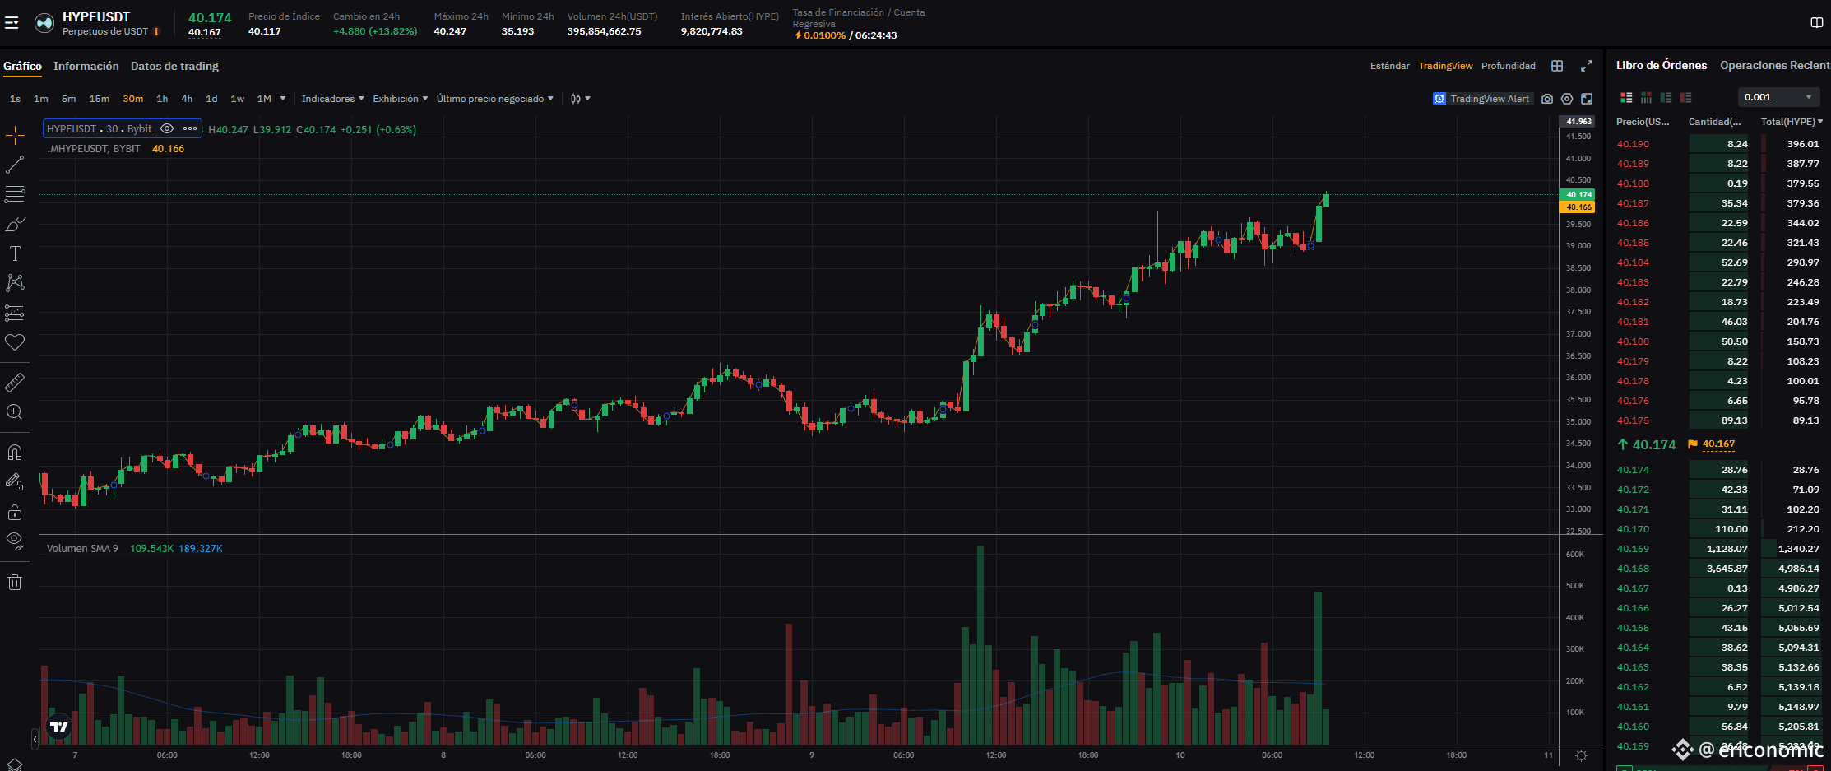The image size is (1831, 771).
Task: Set the 1d timeframe
Action: coord(211,99)
